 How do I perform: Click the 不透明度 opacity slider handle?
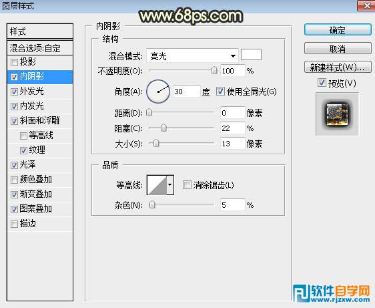click(214, 70)
